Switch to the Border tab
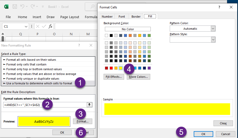This screenshot has height=138, width=238. [x=136, y=17]
